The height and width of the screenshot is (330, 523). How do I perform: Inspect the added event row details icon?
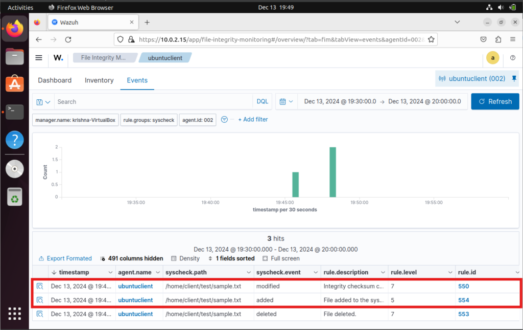pos(40,300)
